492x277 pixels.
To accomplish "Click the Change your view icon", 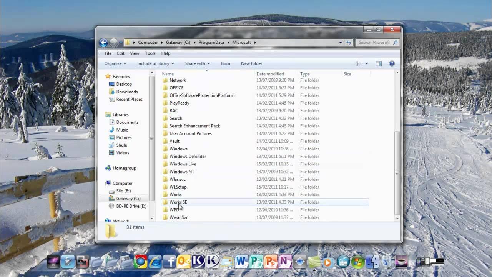I will point(359,63).
